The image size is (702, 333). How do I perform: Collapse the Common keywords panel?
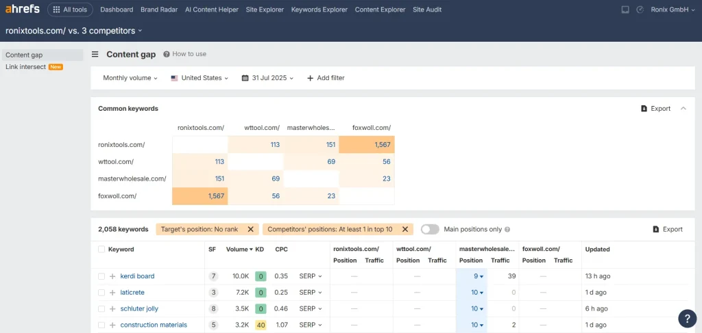click(x=683, y=108)
